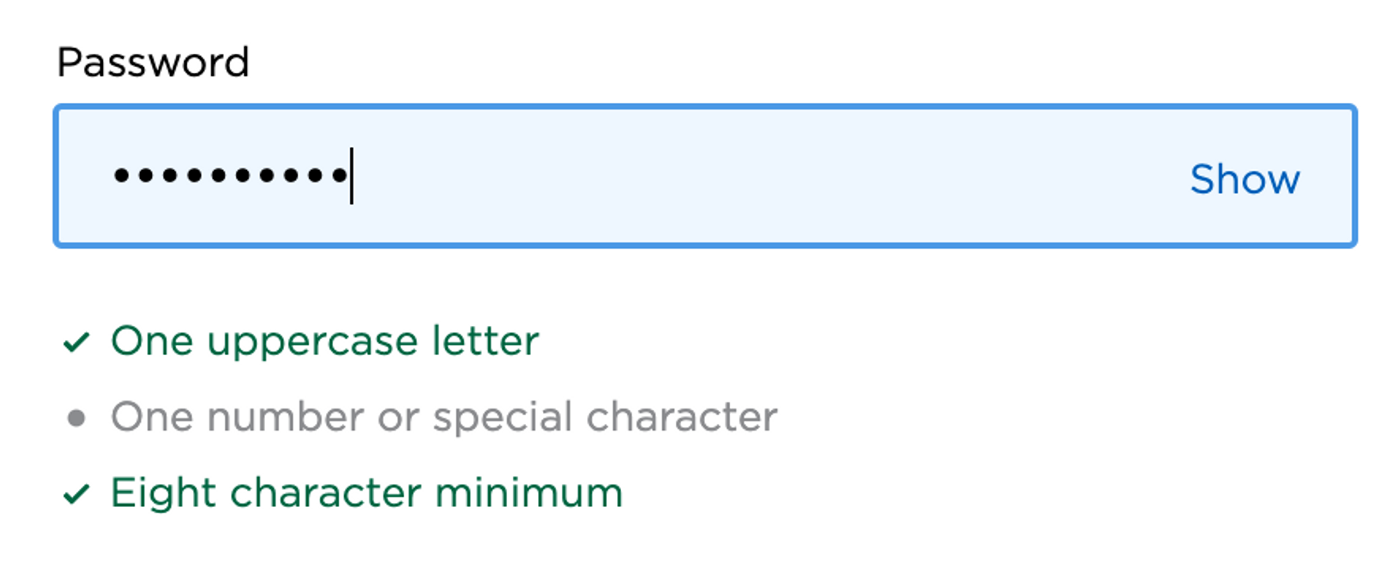Click the Show password link

tap(1244, 179)
